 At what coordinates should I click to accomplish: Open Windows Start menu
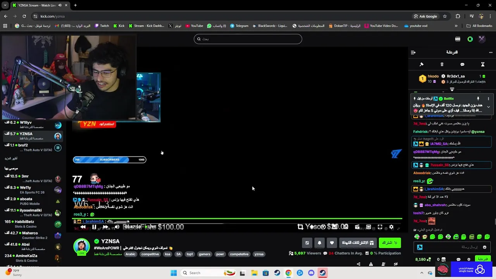pyautogui.click(x=174, y=273)
